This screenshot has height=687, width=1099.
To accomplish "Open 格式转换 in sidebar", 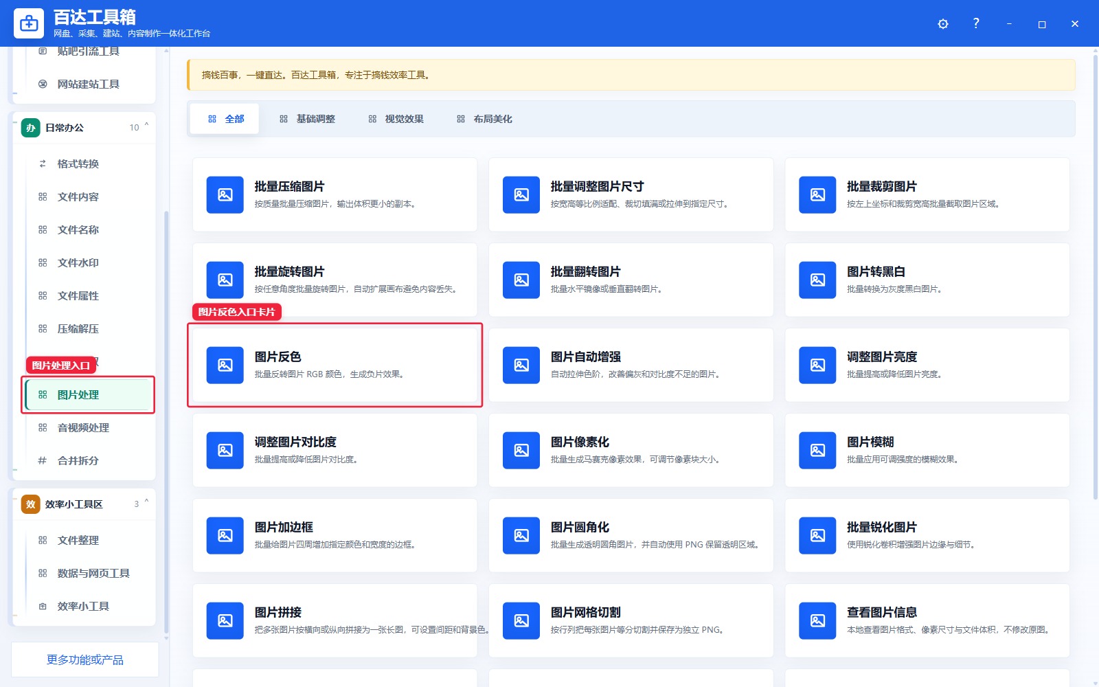I will click(x=88, y=164).
